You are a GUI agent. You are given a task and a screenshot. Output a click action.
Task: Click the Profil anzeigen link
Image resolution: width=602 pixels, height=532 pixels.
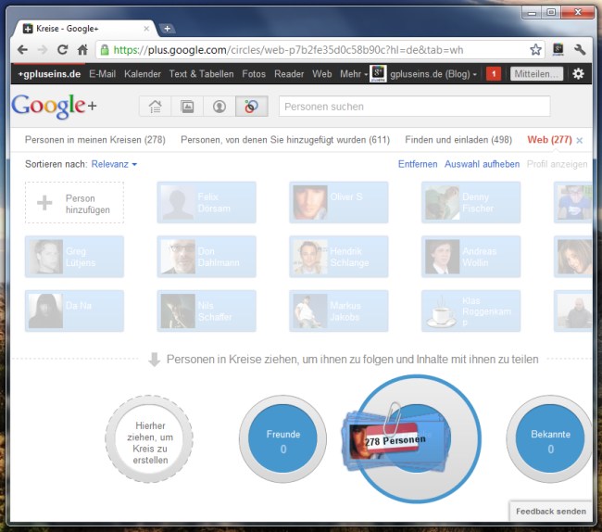(x=557, y=164)
